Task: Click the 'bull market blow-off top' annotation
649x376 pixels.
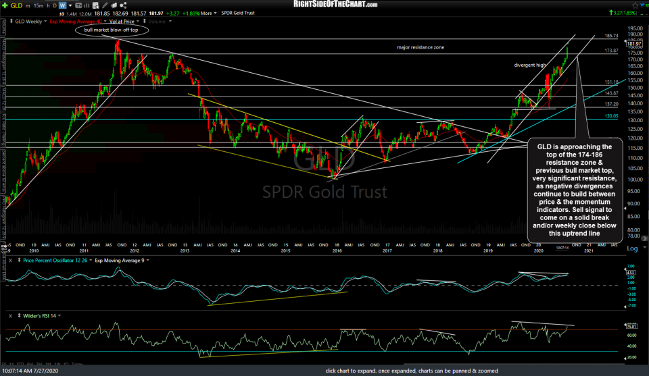Action: 112,30
